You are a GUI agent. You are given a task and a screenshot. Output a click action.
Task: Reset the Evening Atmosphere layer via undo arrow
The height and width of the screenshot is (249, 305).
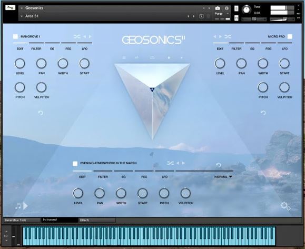pos(219,165)
